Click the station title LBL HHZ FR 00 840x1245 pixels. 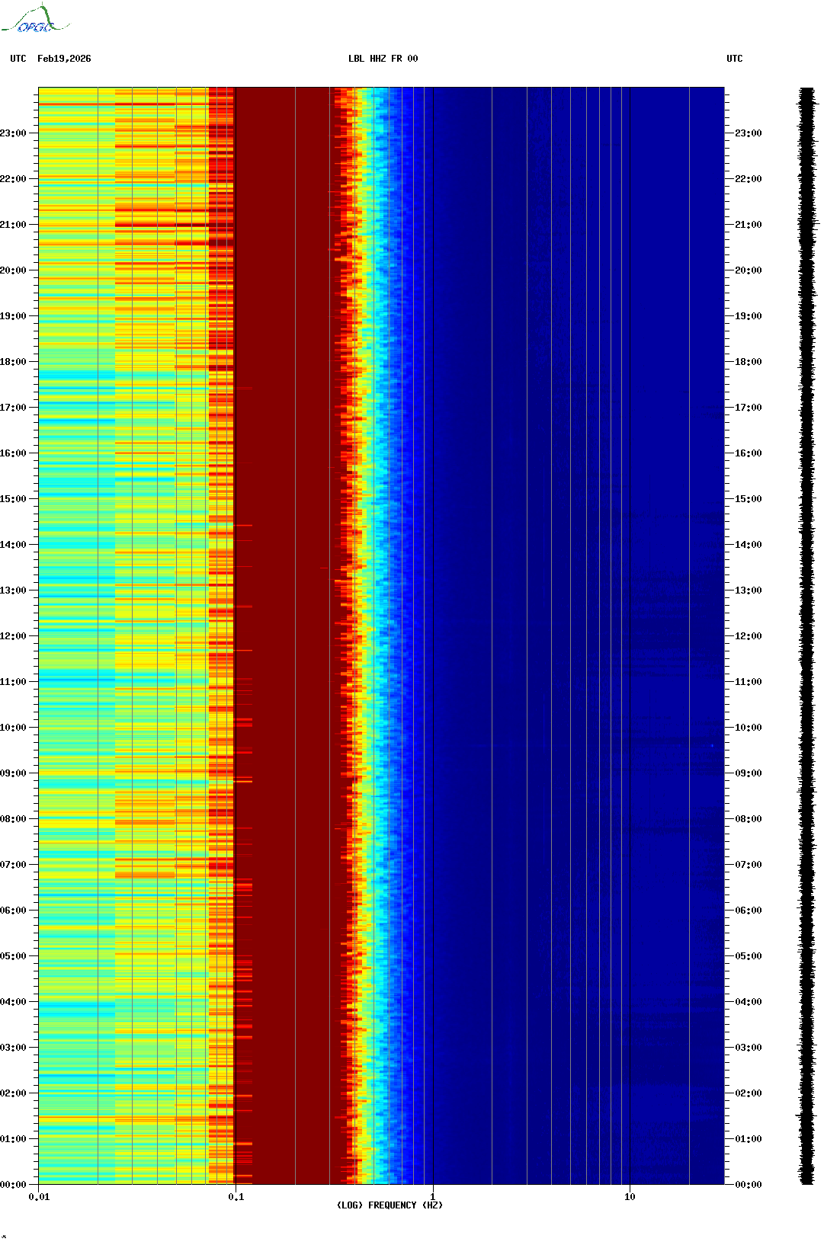383,59
